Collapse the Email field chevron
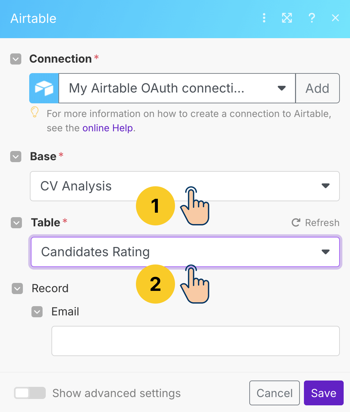The width and height of the screenshot is (350, 412). coord(37,312)
